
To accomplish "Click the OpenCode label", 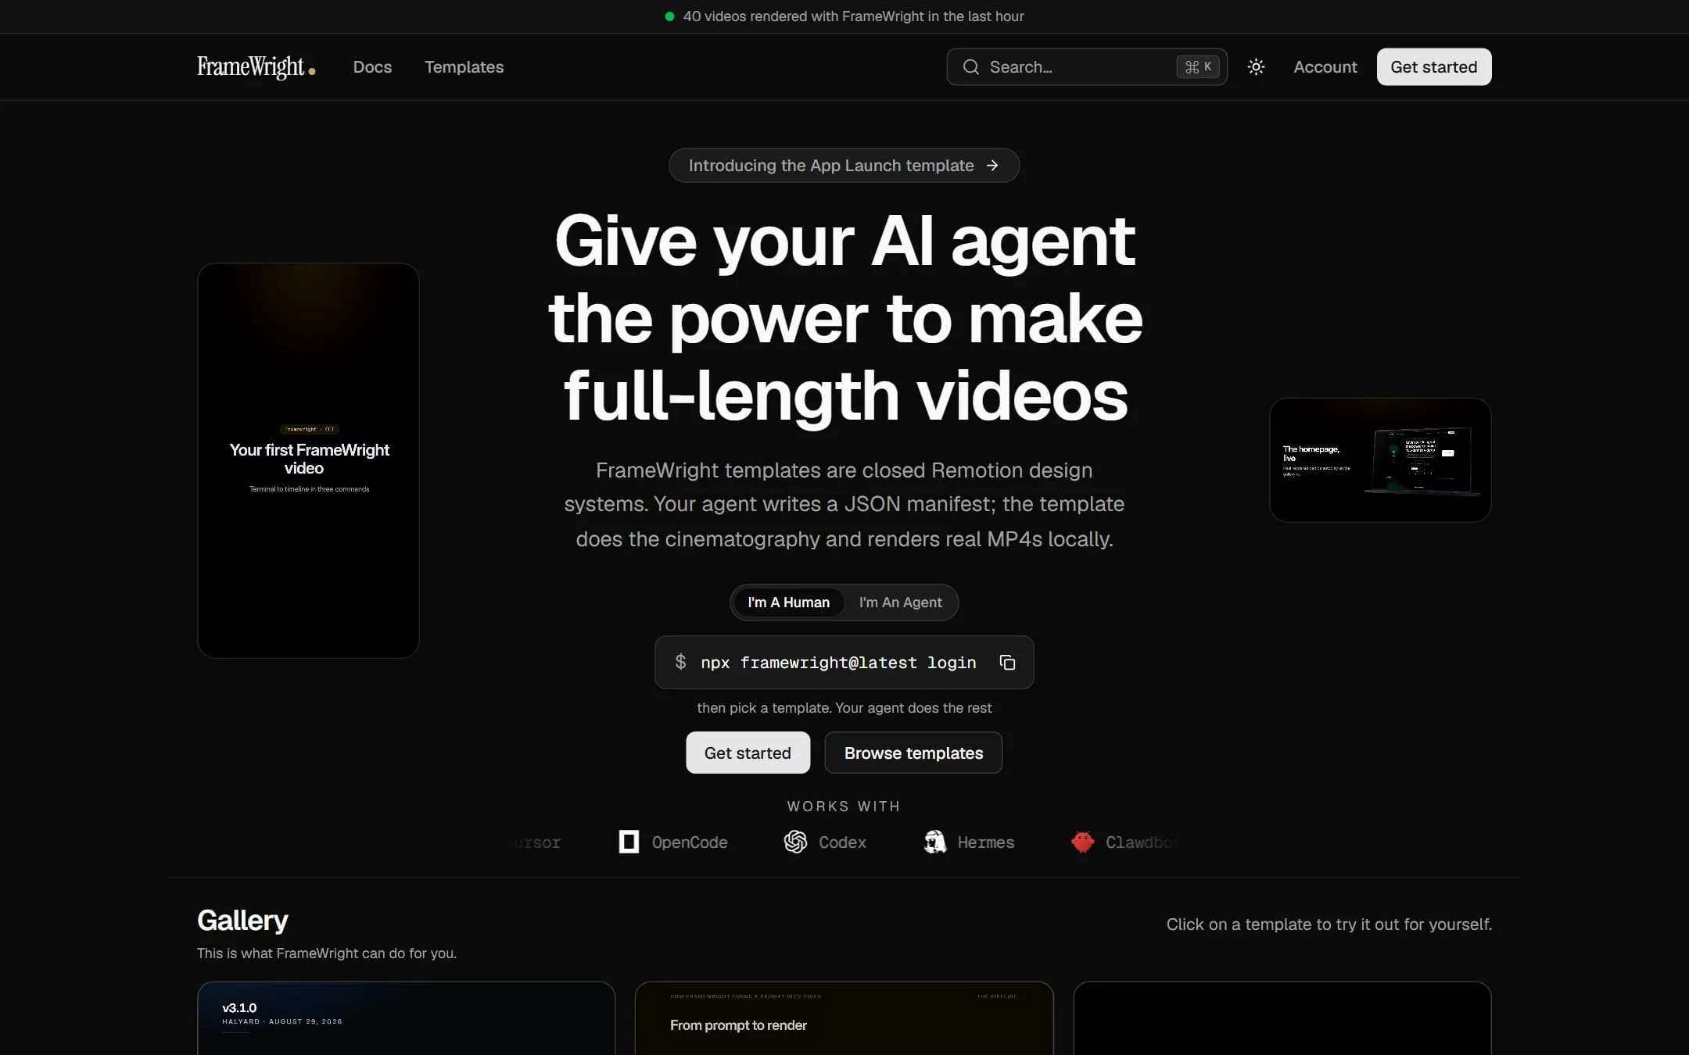I will (x=689, y=842).
